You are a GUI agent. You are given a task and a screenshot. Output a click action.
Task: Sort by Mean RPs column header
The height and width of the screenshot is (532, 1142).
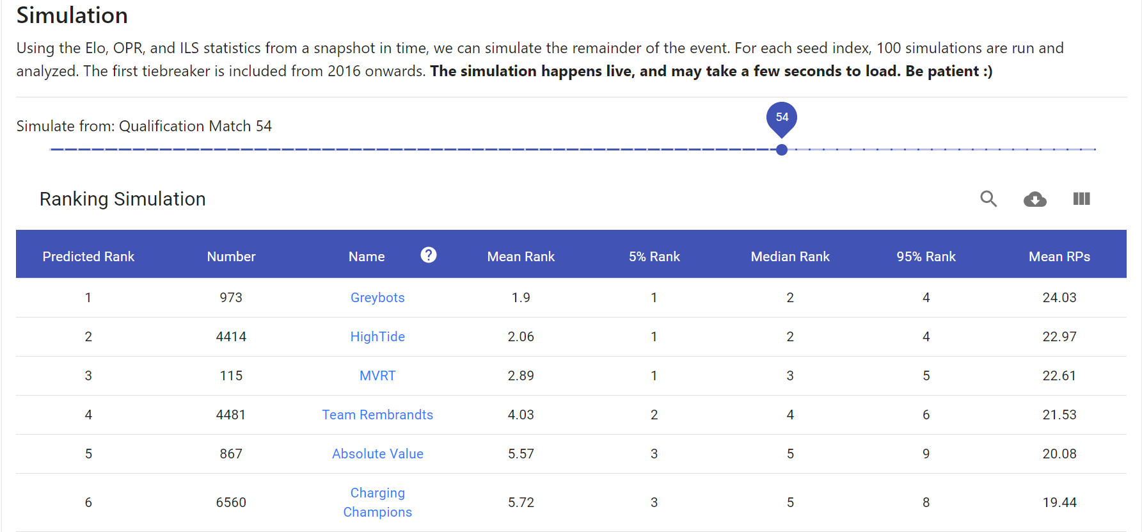coord(1059,257)
